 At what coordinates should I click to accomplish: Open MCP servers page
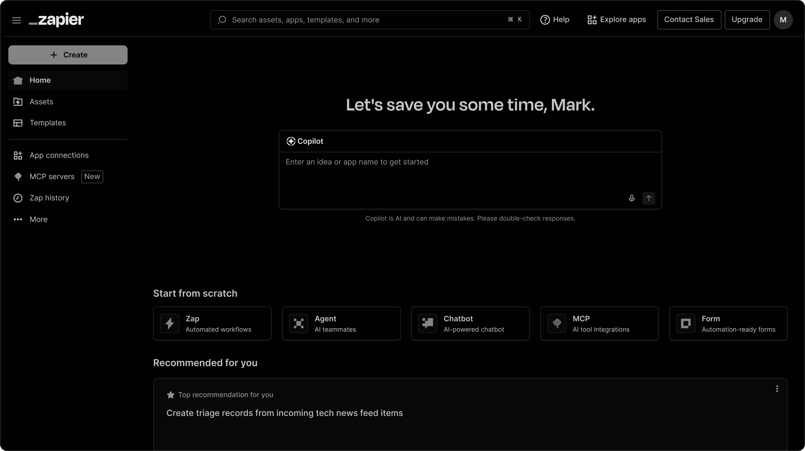[x=68, y=177]
